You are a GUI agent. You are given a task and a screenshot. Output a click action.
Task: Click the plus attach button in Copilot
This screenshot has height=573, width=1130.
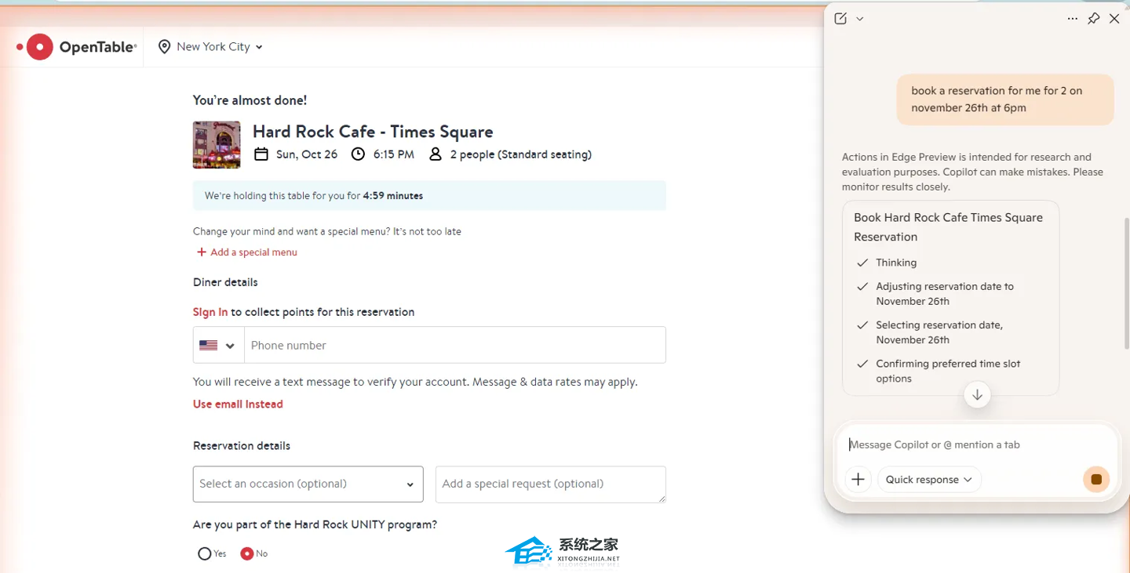tap(858, 480)
